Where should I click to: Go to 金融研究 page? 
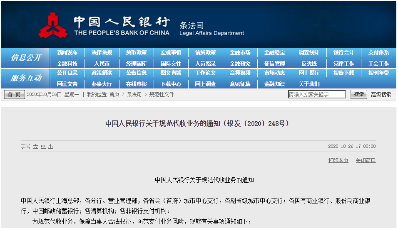240,64
